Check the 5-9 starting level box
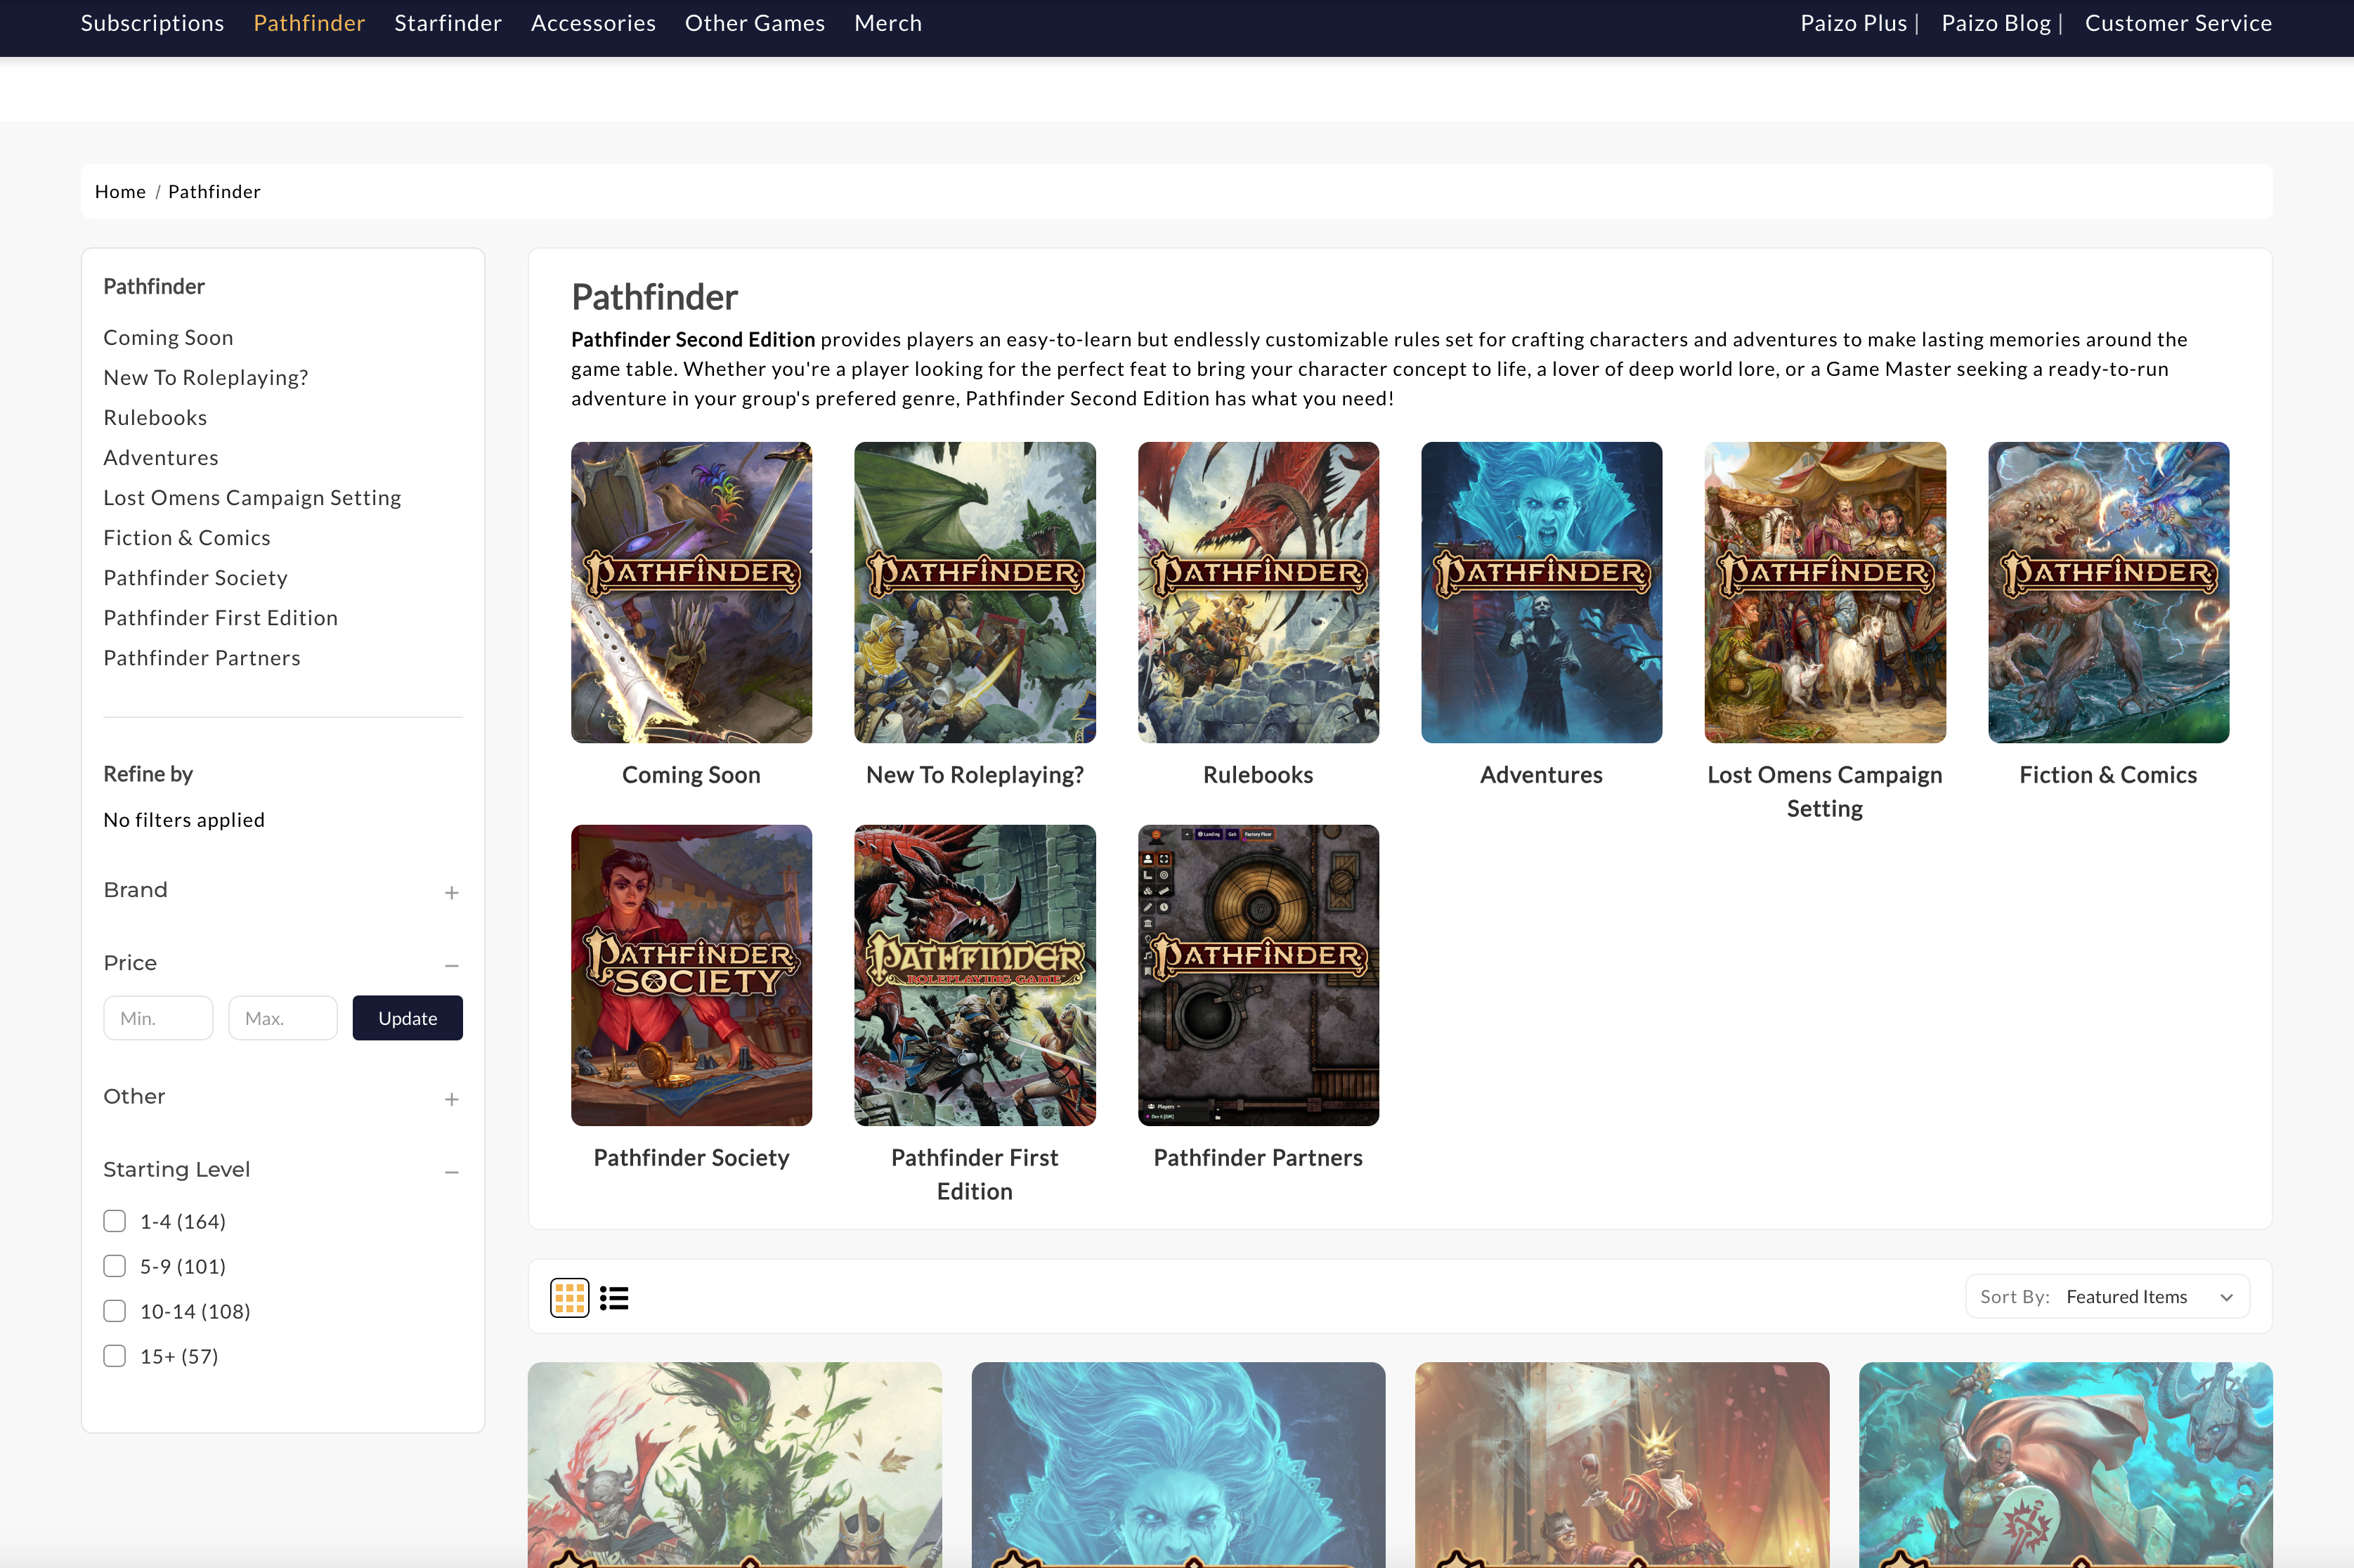 coord(114,1265)
